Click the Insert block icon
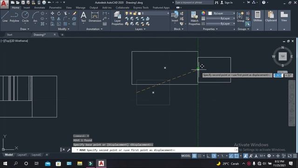The width and height of the screenshot is (298, 168). click(x=175, y=16)
